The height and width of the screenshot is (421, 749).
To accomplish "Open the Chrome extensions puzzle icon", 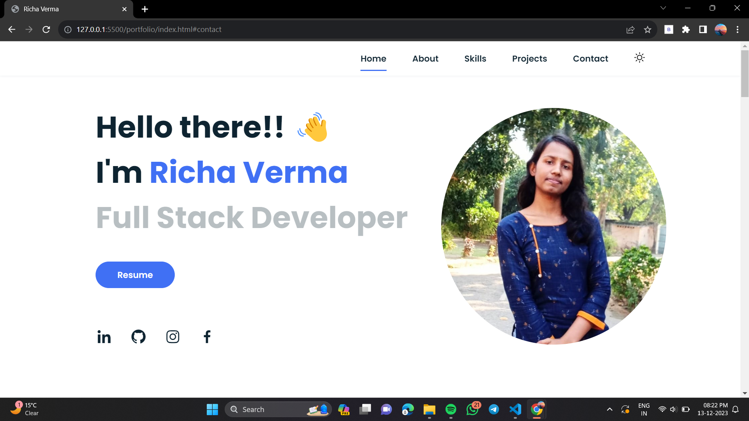I will point(686,30).
